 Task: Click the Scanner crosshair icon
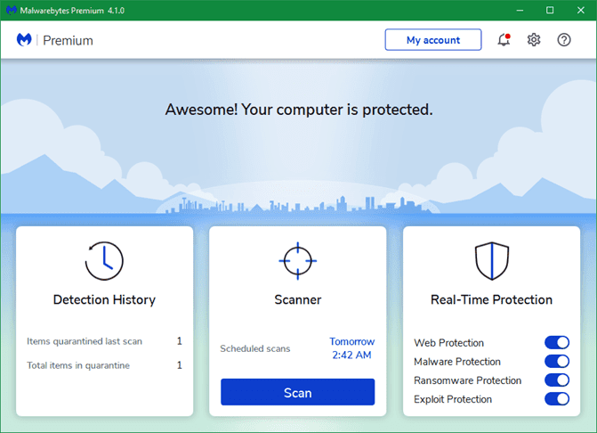click(298, 261)
